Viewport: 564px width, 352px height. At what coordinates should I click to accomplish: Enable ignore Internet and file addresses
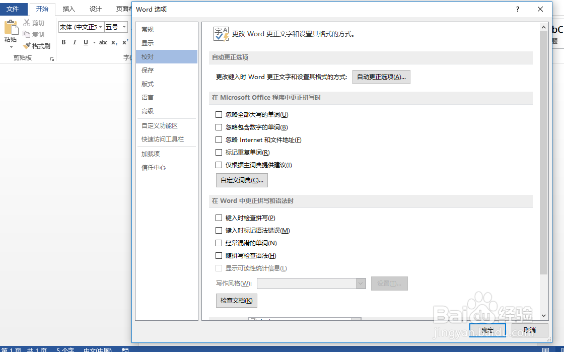[x=219, y=140]
